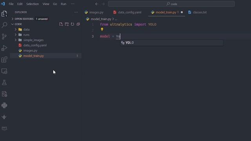This screenshot has width=251, height=141.
Task: Click the '1 unsaved' badge
Action: point(42,19)
